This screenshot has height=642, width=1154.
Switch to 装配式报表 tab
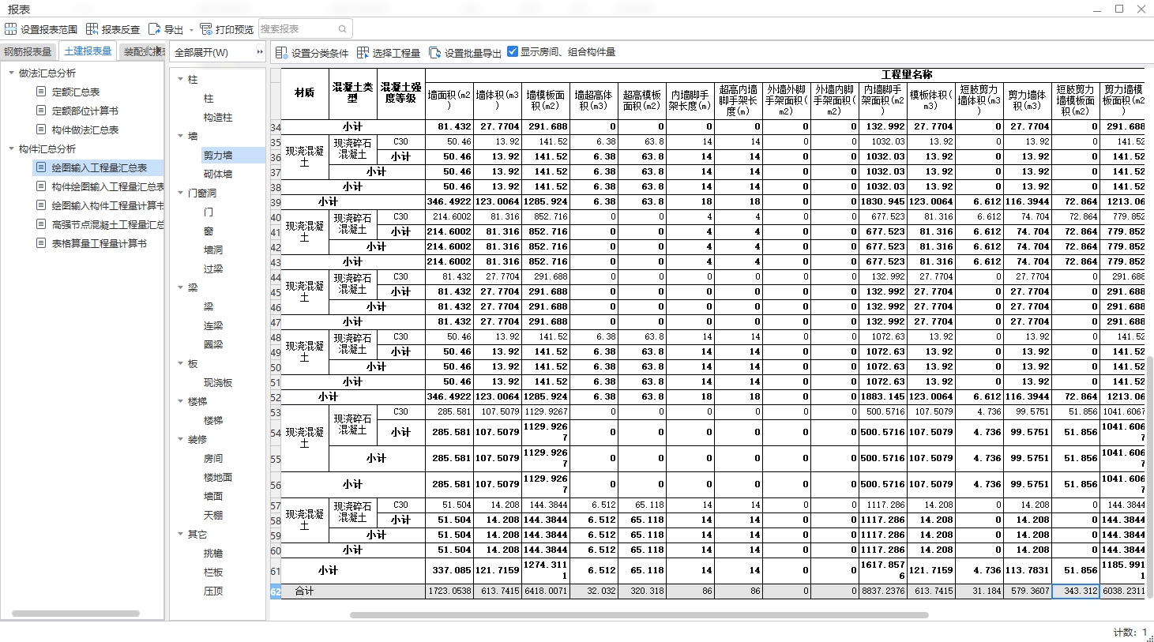click(143, 52)
